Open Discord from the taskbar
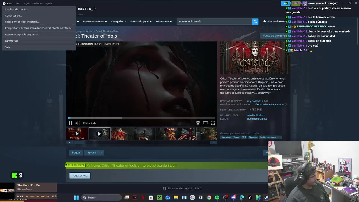 point(233,198)
